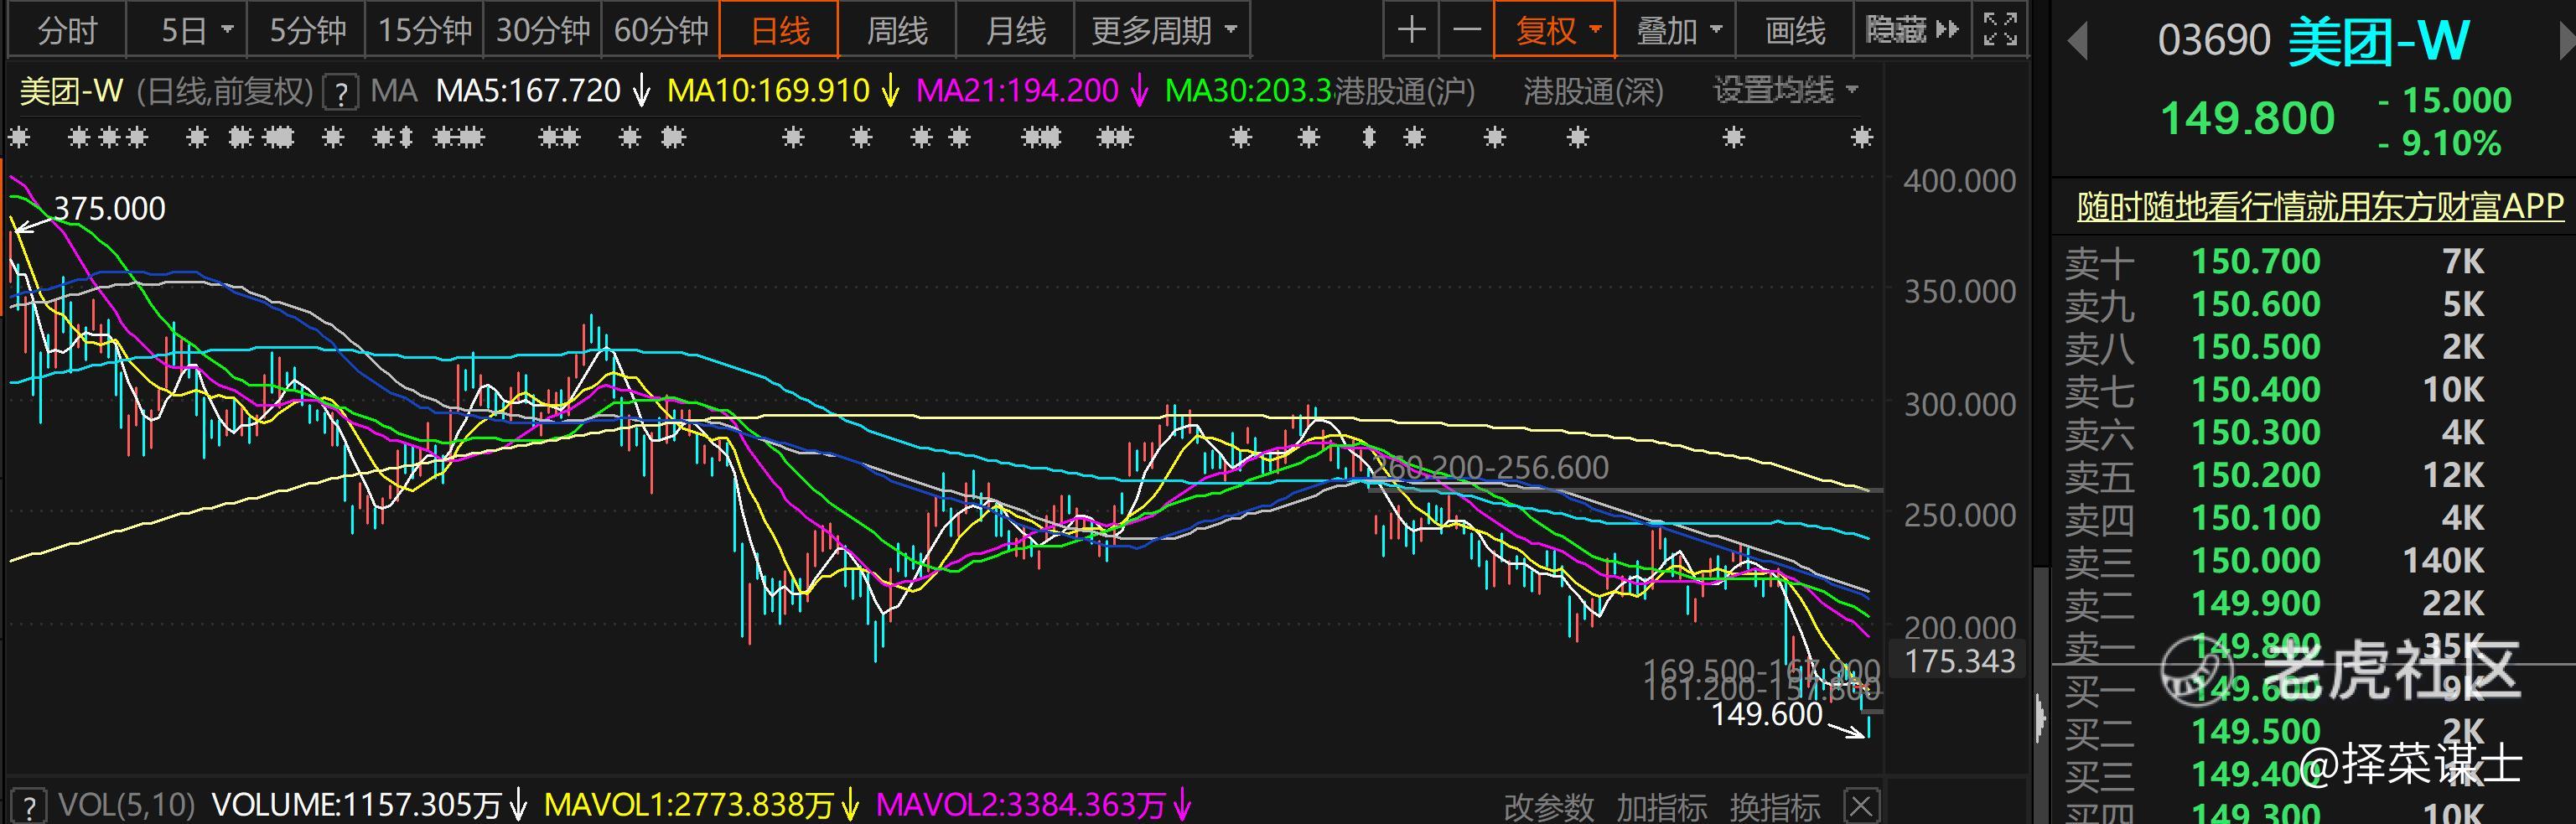Select the 5分钟 chart period
Viewport: 2576px width, 824px height.
[307, 31]
